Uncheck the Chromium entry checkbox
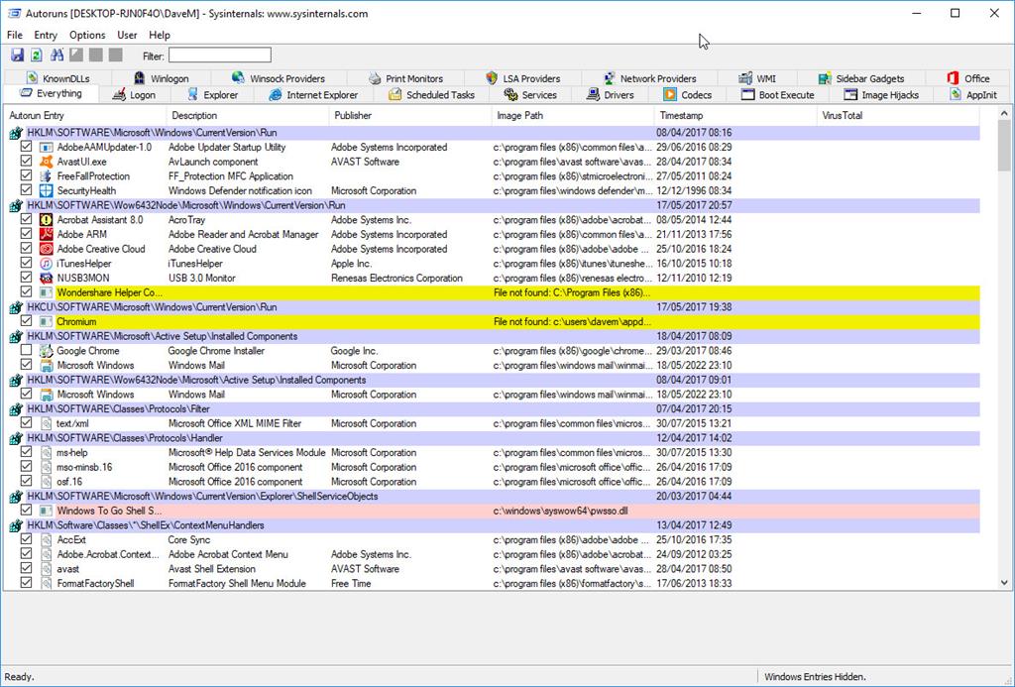This screenshot has width=1015, height=687. point(26,321)
